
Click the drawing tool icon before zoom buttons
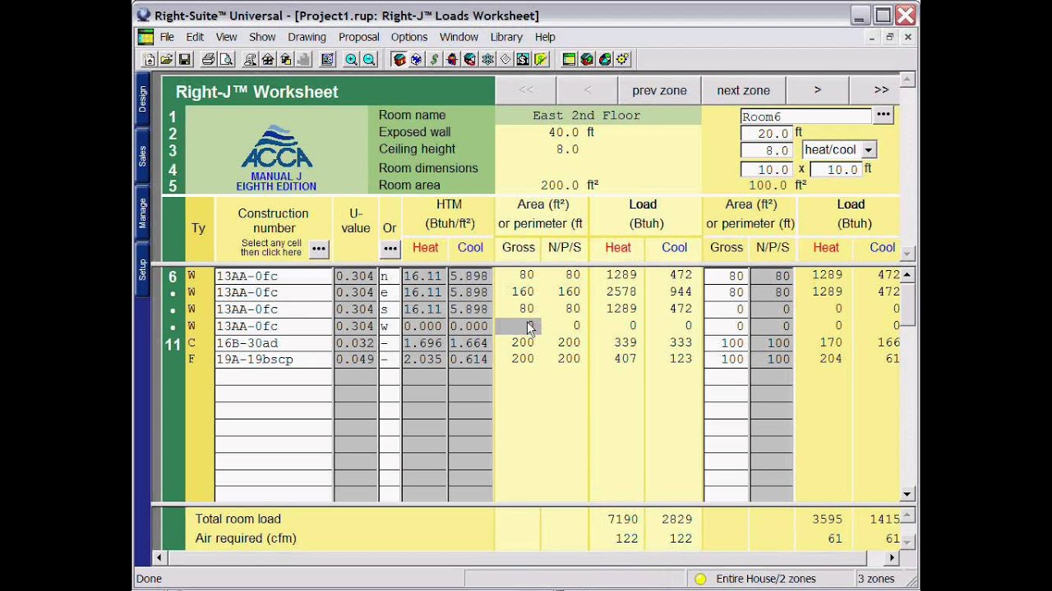pyautogui.click(x=327, y=59)
